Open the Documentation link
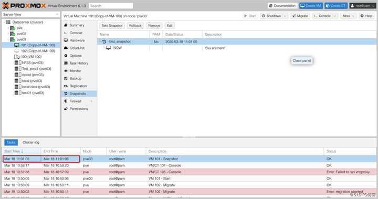This screenshot has width=378, height=199. (x=282, y=6)
